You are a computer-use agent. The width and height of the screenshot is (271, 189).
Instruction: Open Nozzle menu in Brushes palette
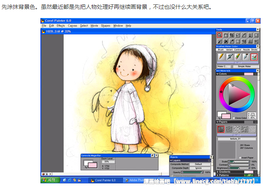[246, 50]
